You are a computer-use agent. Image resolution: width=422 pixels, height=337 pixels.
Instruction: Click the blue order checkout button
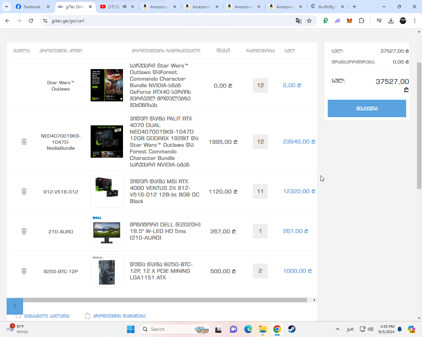(x=367, y=109)
